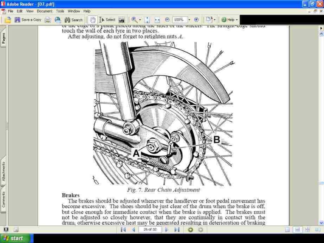Zoom out of the page
The height and width of the screenshot is (243, 324).
(x=167, y=20)
